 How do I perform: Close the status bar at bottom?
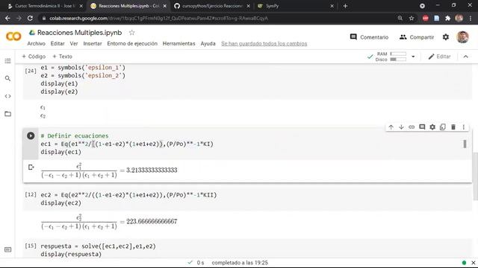[473, 263]
